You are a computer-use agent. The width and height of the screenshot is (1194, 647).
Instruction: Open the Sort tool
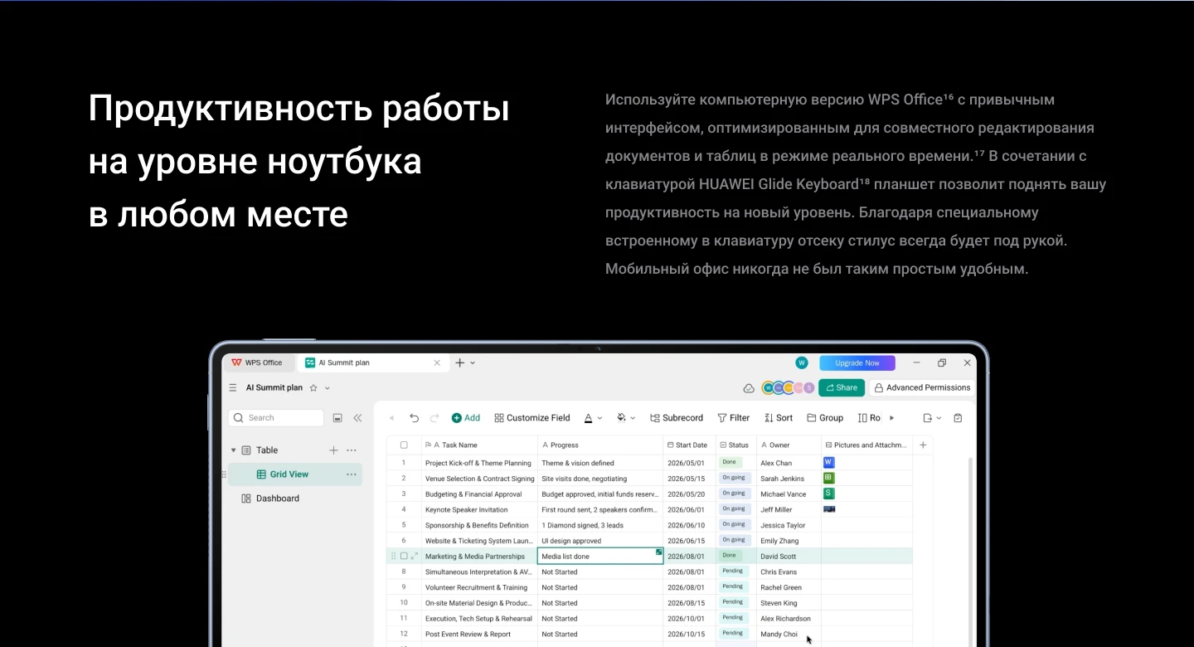[779, 418]
